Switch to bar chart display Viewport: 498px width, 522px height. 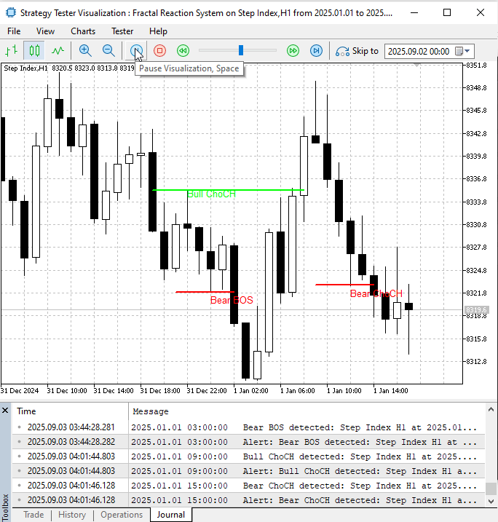click(12, 51)
